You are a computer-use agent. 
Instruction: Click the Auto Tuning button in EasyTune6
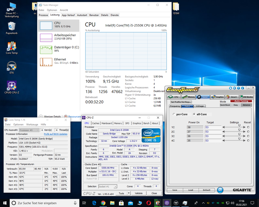pos(241,101)
